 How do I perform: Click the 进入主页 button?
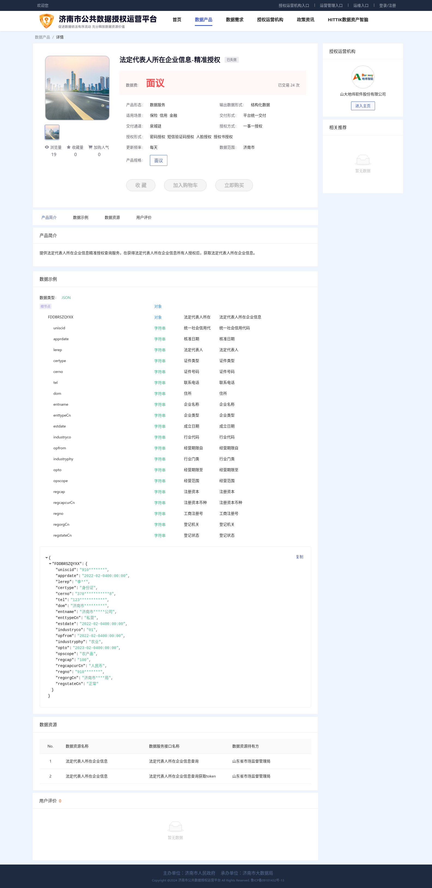click(363, 106)
